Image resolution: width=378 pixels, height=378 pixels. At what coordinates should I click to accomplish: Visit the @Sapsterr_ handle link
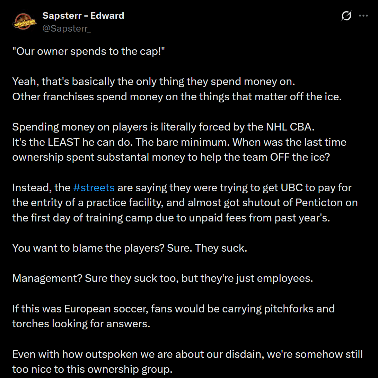click(x=67, y=28)
